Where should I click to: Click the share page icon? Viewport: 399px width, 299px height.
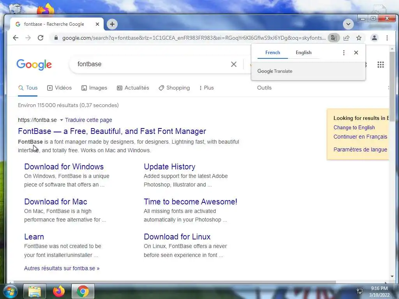pos(346,38)
